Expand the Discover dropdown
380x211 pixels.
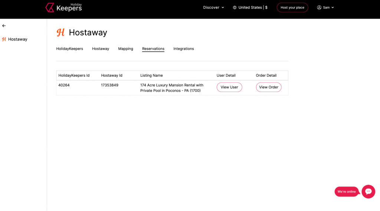[213, 7]
